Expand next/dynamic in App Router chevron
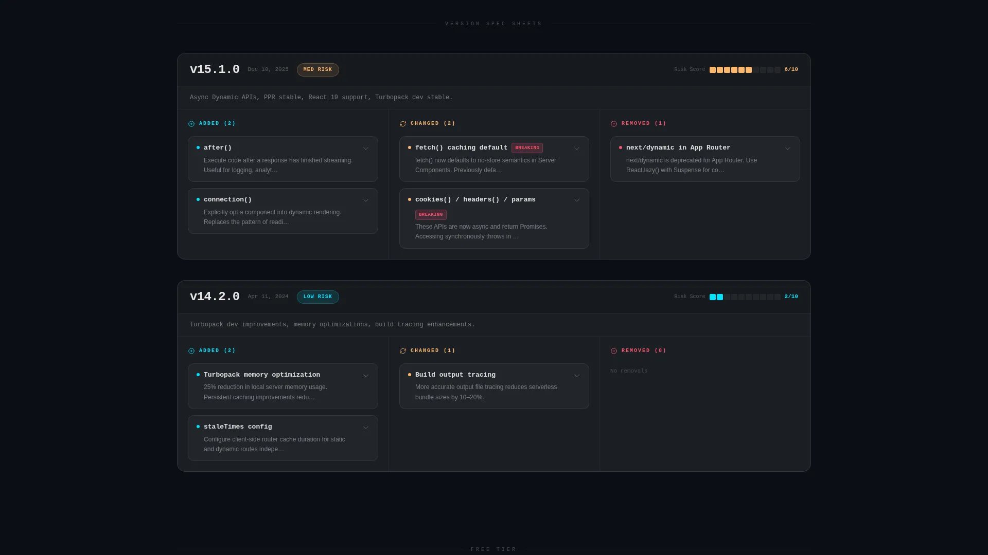Screen dimensions: 988x555 788,149
